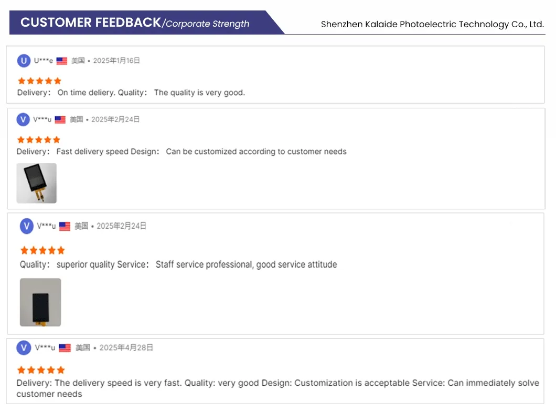Click the U avatar of reviewer U***e

[x=24, y=61]
